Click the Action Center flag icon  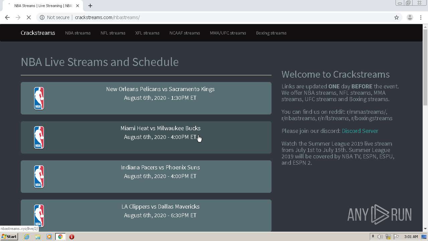(397, 237)
